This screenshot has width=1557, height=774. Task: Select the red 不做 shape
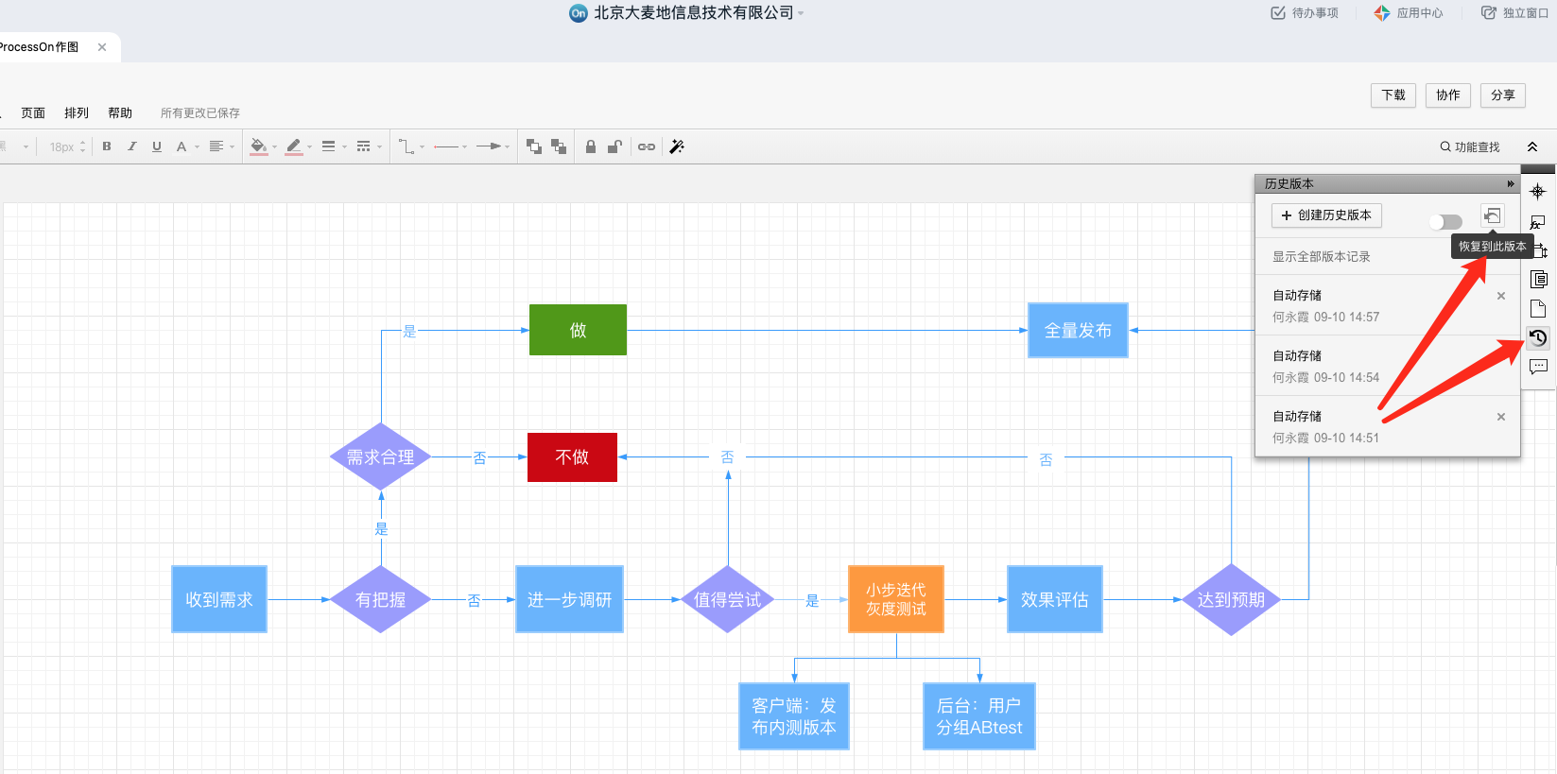[572, 457]
